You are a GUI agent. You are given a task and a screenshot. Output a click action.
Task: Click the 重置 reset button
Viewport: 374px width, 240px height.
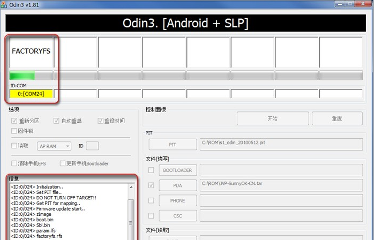pos(337,118)
